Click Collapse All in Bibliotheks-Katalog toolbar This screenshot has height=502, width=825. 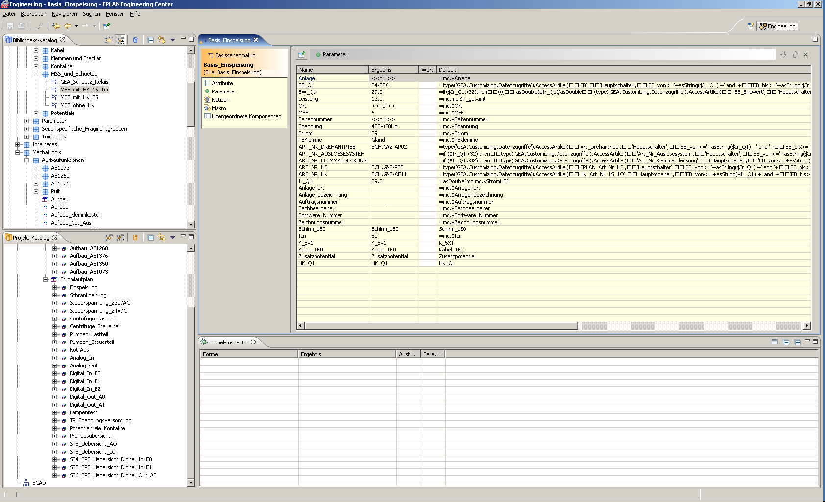click(x=151, y=40)
